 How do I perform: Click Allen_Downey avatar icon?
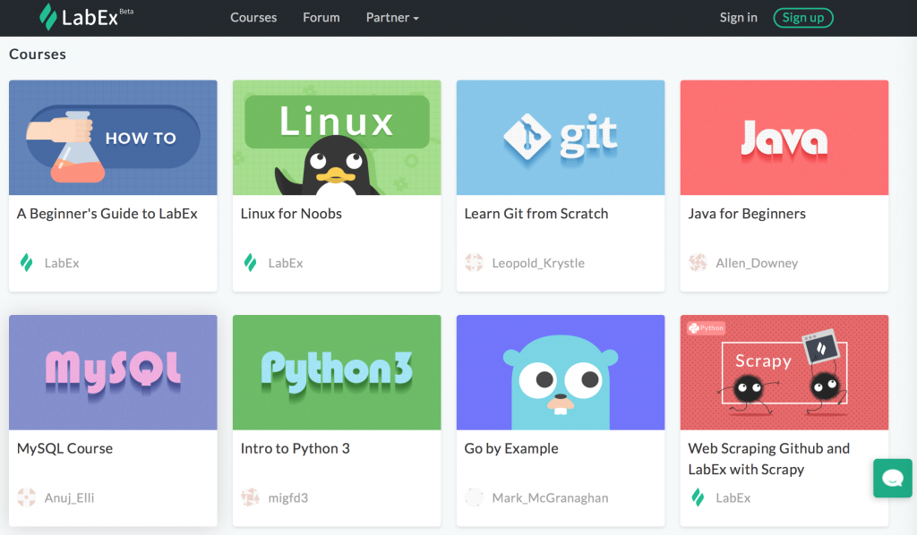point(698,263)
